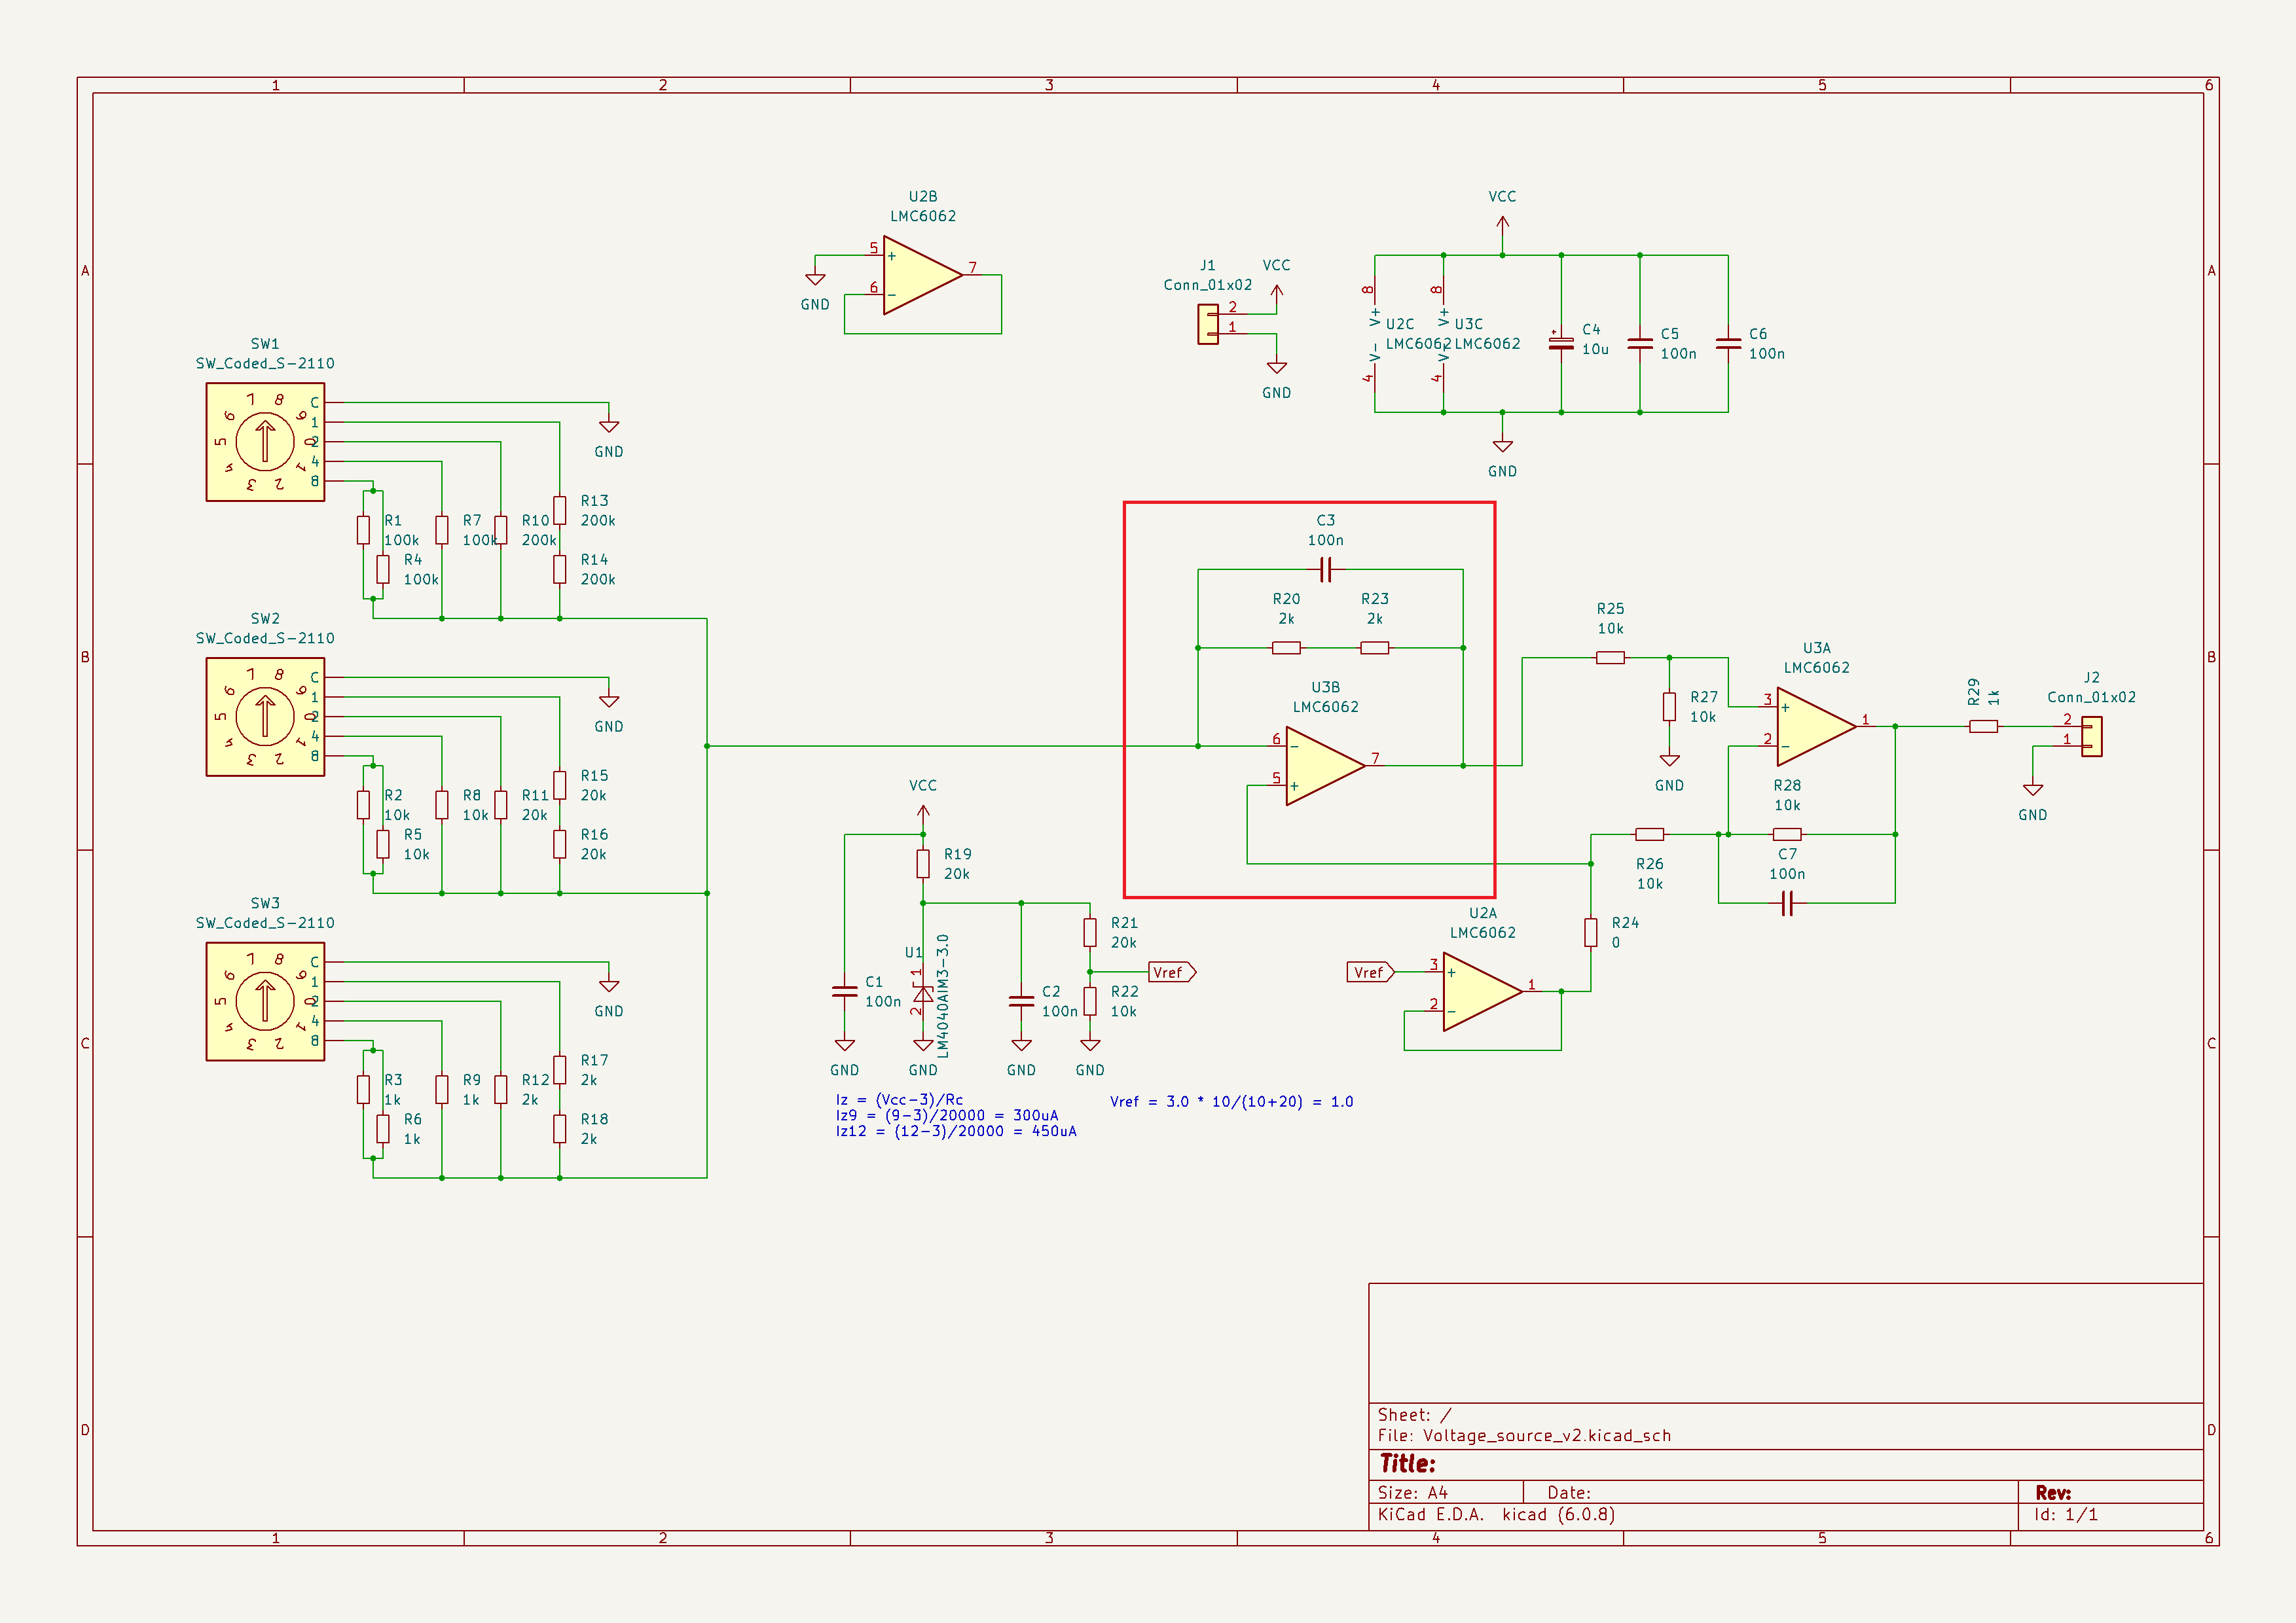
Task: Select the C1 capacitor symbol
Action: [845, 991]
